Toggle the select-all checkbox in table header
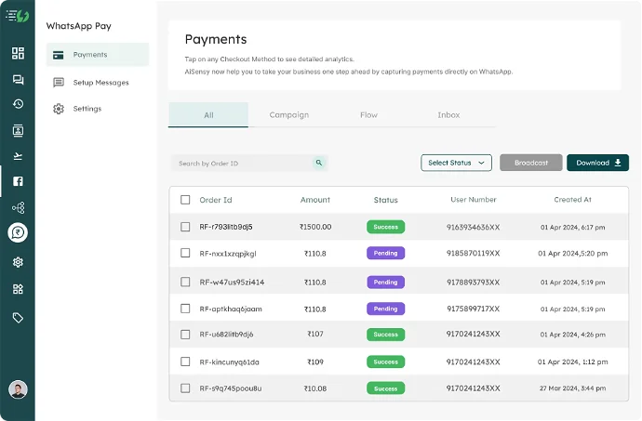 185,200
